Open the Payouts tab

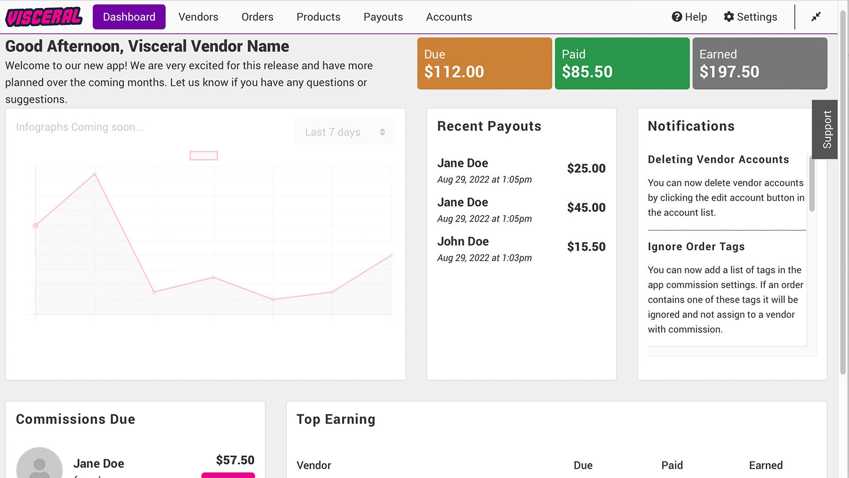(383, 17)
